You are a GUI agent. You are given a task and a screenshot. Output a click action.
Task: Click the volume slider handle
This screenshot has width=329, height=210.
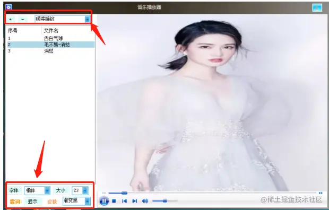click(164, 201)
